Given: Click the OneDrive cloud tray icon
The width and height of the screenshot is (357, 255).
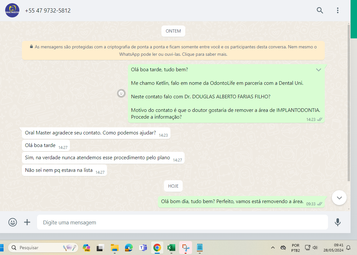Looking at the screenshot, I should [x=283, y=248].
